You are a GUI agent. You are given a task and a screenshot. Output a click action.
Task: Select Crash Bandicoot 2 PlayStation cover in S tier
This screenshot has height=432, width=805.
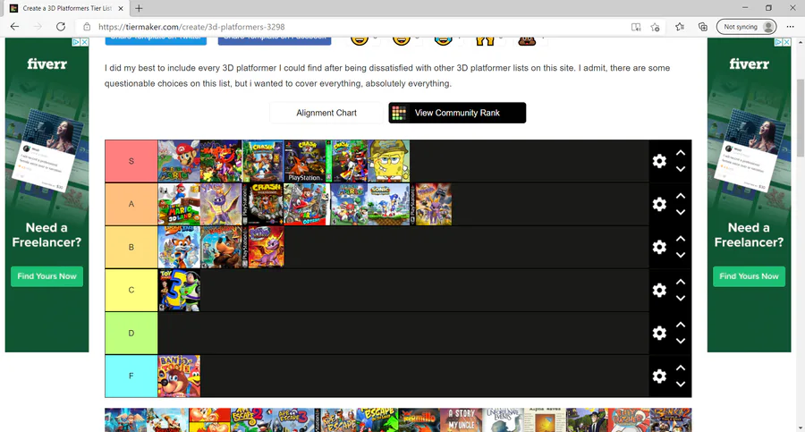(305, 161)
